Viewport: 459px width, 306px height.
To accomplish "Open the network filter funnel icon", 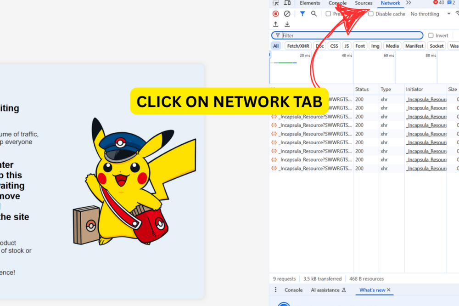I will 302,13.
